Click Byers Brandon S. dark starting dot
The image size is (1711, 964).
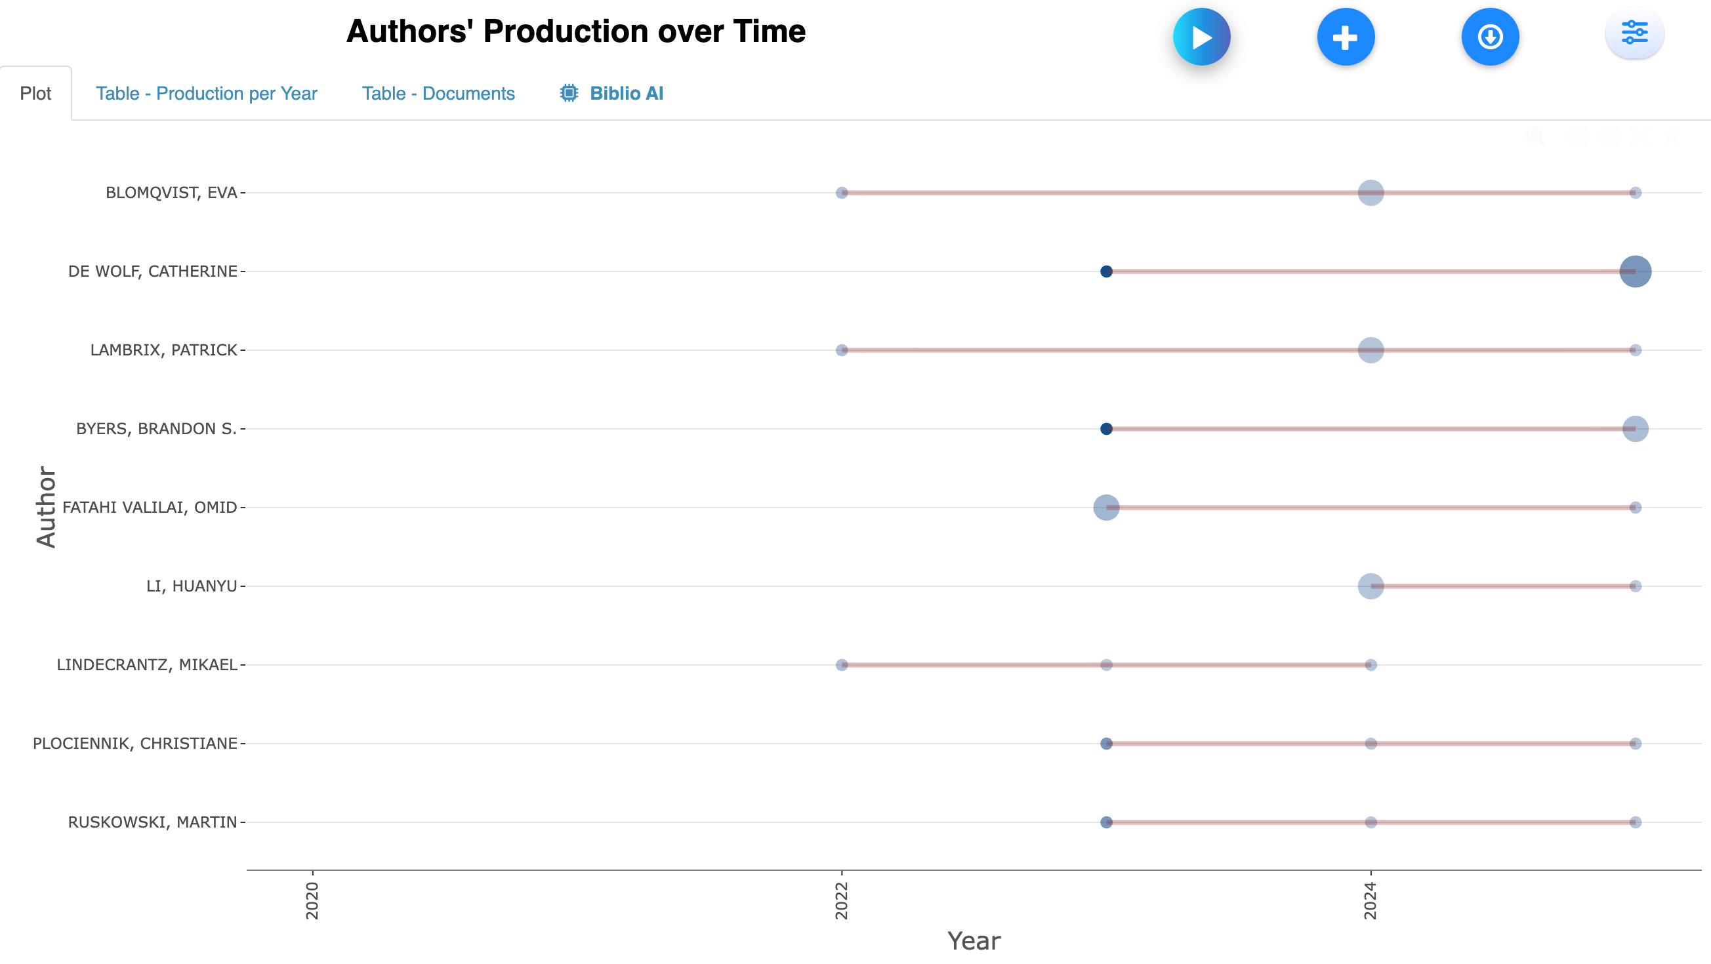point(1106,429)
